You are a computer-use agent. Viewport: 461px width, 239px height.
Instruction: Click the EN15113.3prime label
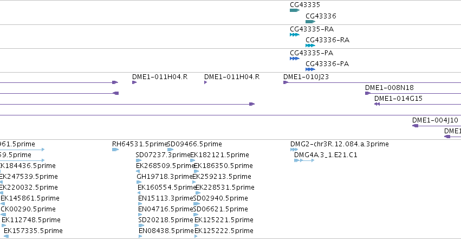166,198
